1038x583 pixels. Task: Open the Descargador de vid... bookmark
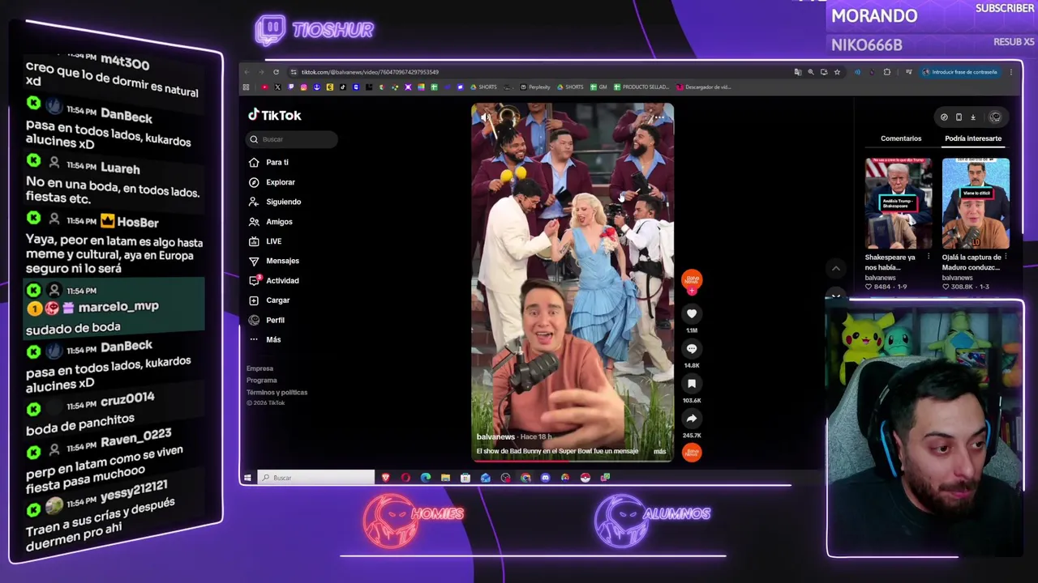coord(703,87)
